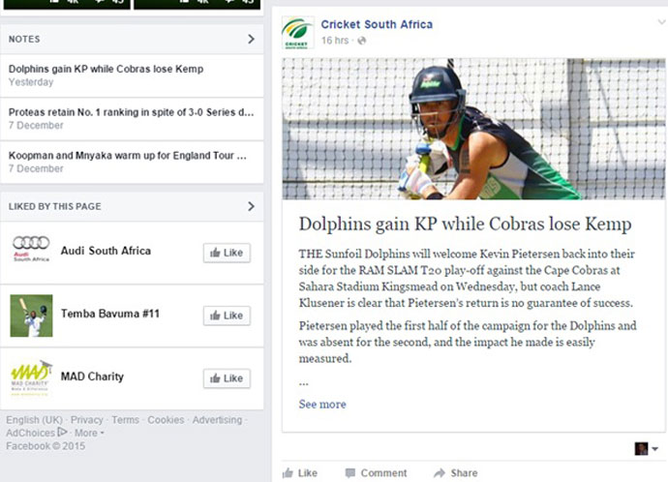Viewport: 668px width, 482px height.
Task: Click the Cricket South Africa logo avatar
Action: (298, 33)
